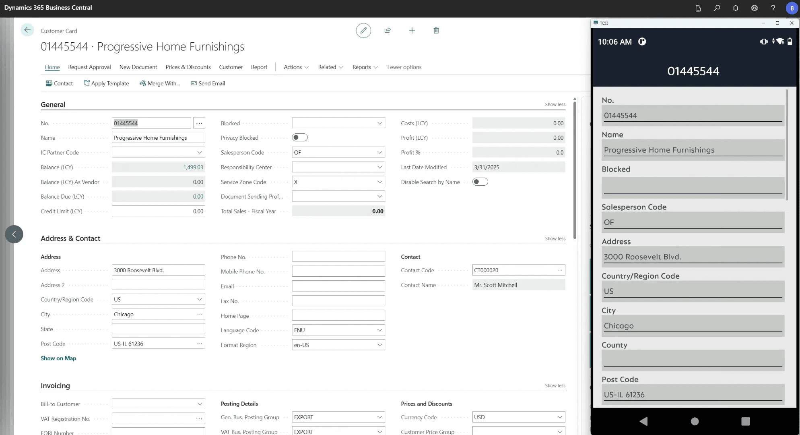Open Request Approval menu

point(89,67)
